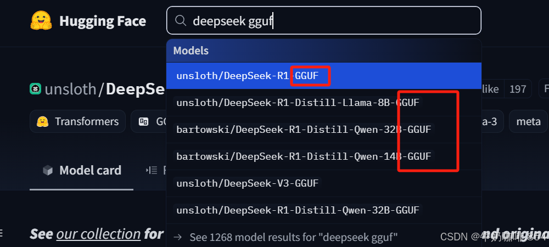Click arrow icon beside see results
Image resolution: width=549 pixels, height=247 pixels.
coord(178,238)
